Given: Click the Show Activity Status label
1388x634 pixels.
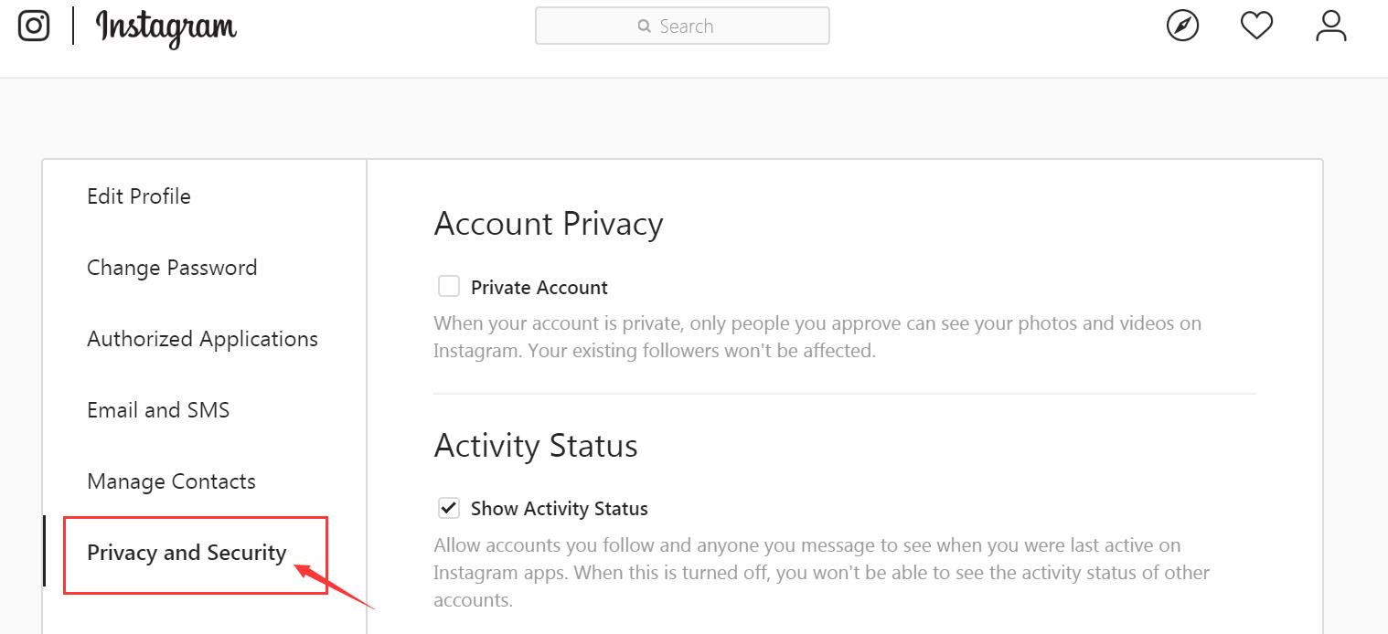Looking at the screenshot, I should [559, 509].
